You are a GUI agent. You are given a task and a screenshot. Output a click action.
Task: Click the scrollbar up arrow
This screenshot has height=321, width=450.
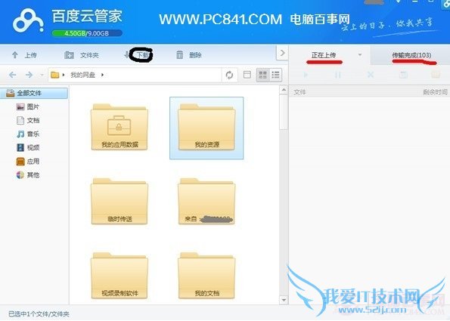point(284,90)
